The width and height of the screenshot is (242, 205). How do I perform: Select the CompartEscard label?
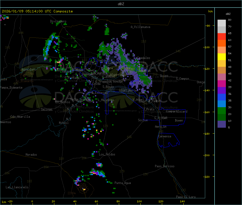(x=177, y=112)
